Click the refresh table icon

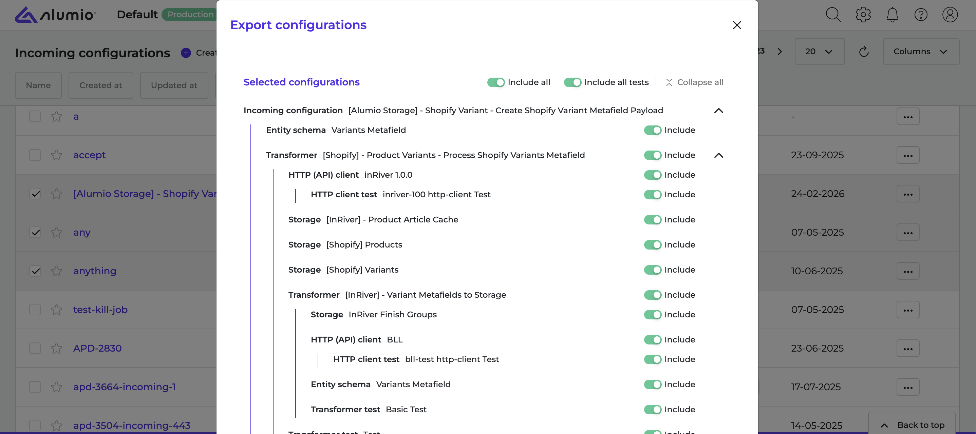point(863,52)
